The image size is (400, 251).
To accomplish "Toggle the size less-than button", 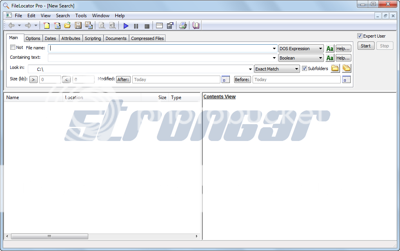I will pyautogui.click(x=66, y=79).
